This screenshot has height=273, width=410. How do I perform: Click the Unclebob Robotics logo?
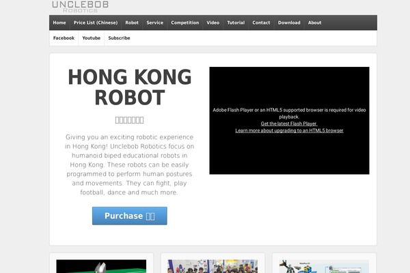pyautogui.click(x=80, y=6)
